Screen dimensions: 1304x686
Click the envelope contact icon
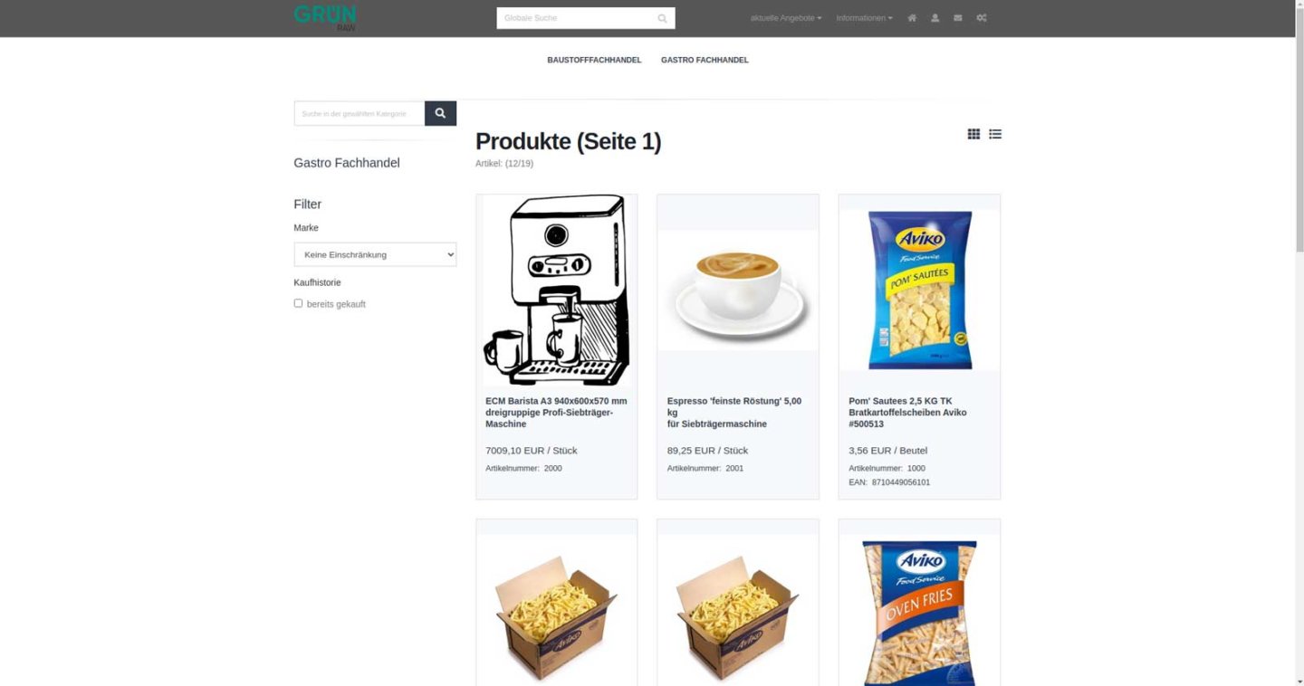point(958,18)
